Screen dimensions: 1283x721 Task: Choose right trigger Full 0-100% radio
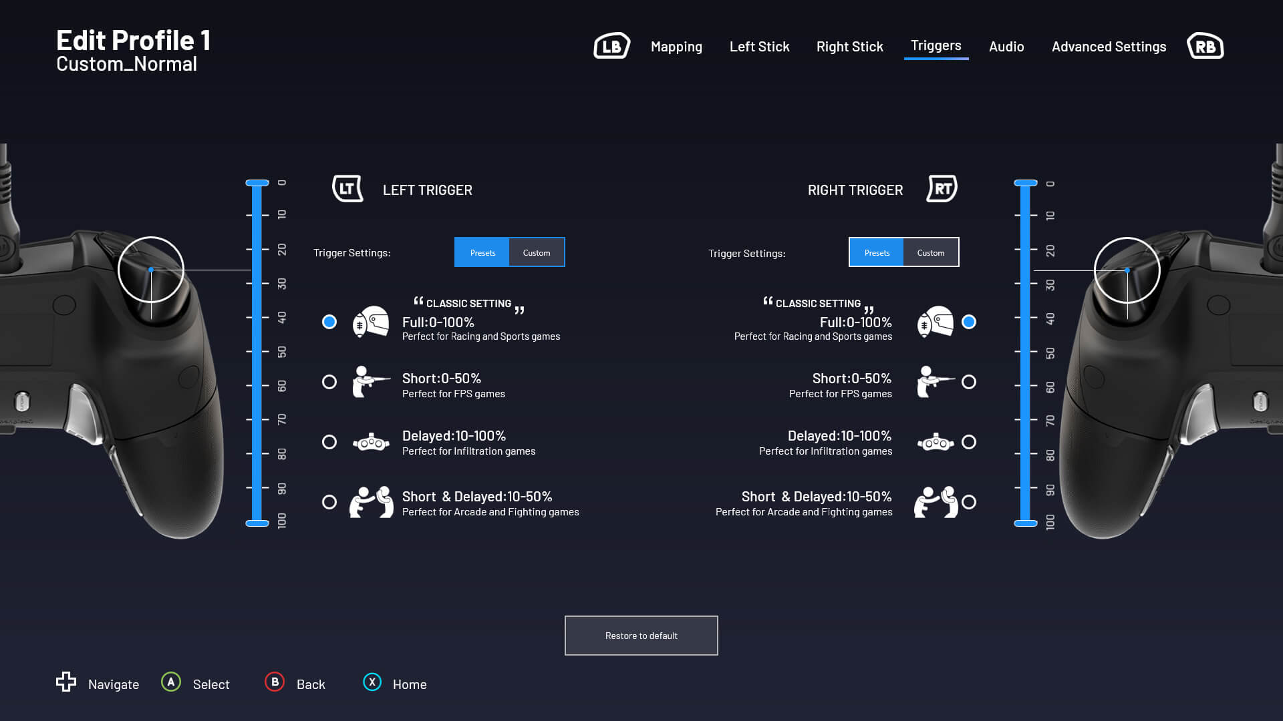[969, 322]
